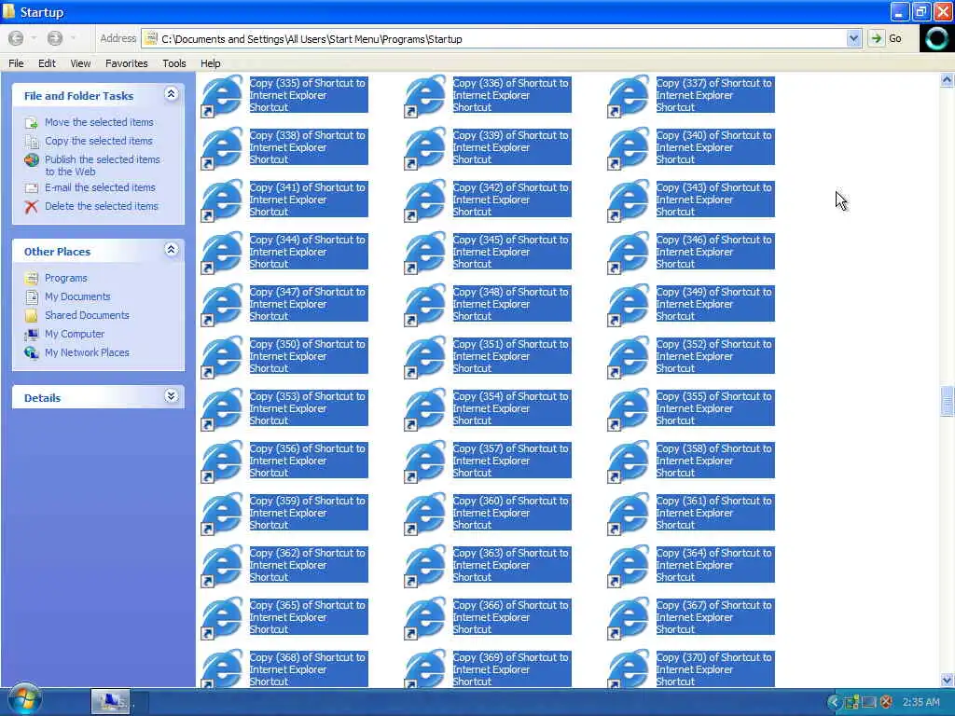Select Copy (347) Internet Explorer shortcut icon
This screenshot has width=955, height=716.
coord(222,305)
